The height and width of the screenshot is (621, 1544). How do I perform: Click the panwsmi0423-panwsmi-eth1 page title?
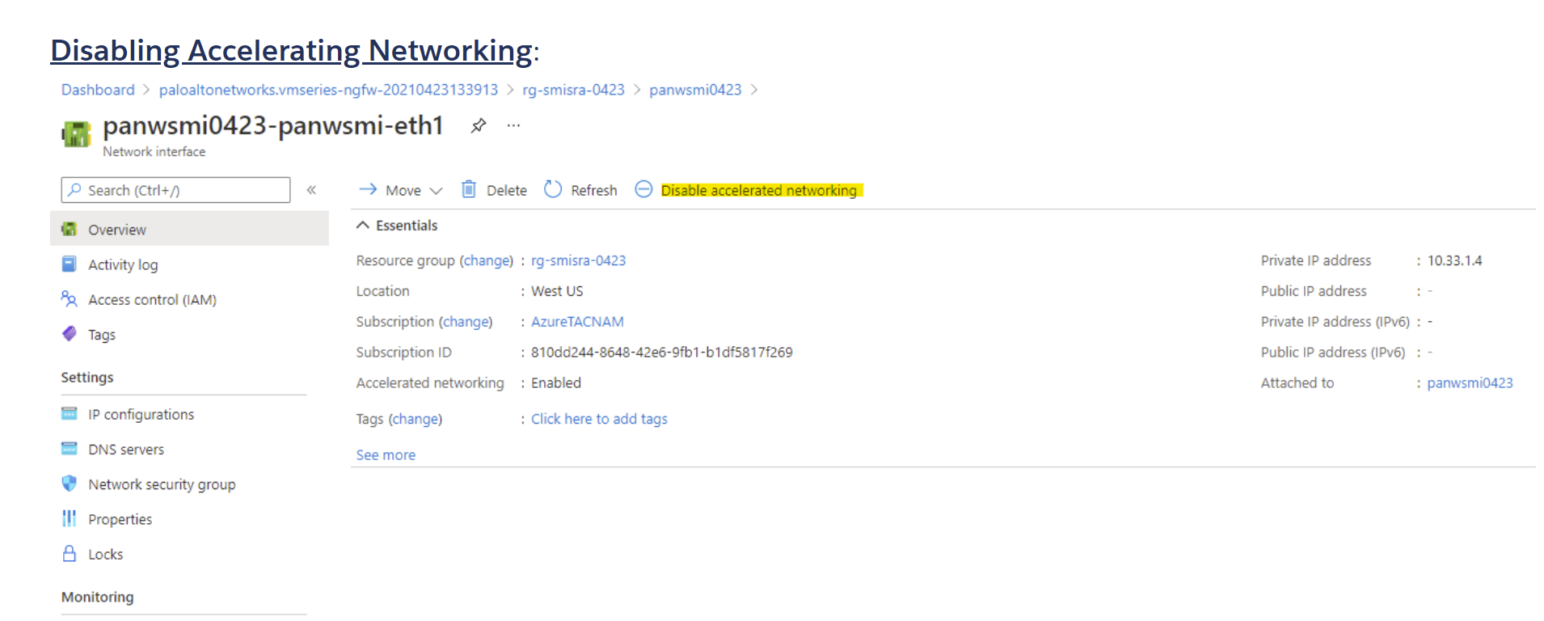[273, 126]
